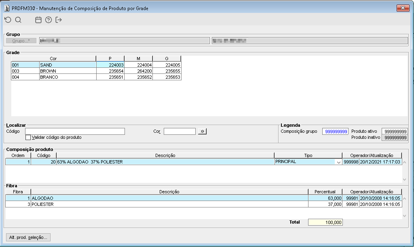Click operator 999998 cell
The width and height of the screenshot is (414, 247).
point(351,162)
